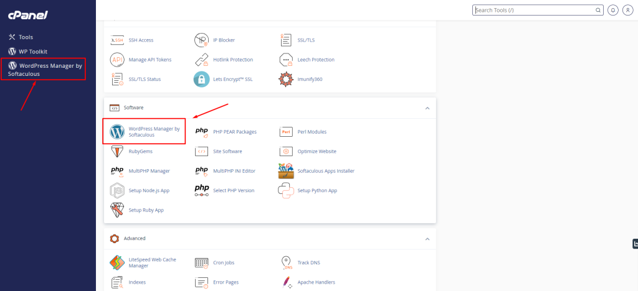Click the Cron Jobs icon
This screenshot has width=638, height=291.
click(x=201, y=262)
